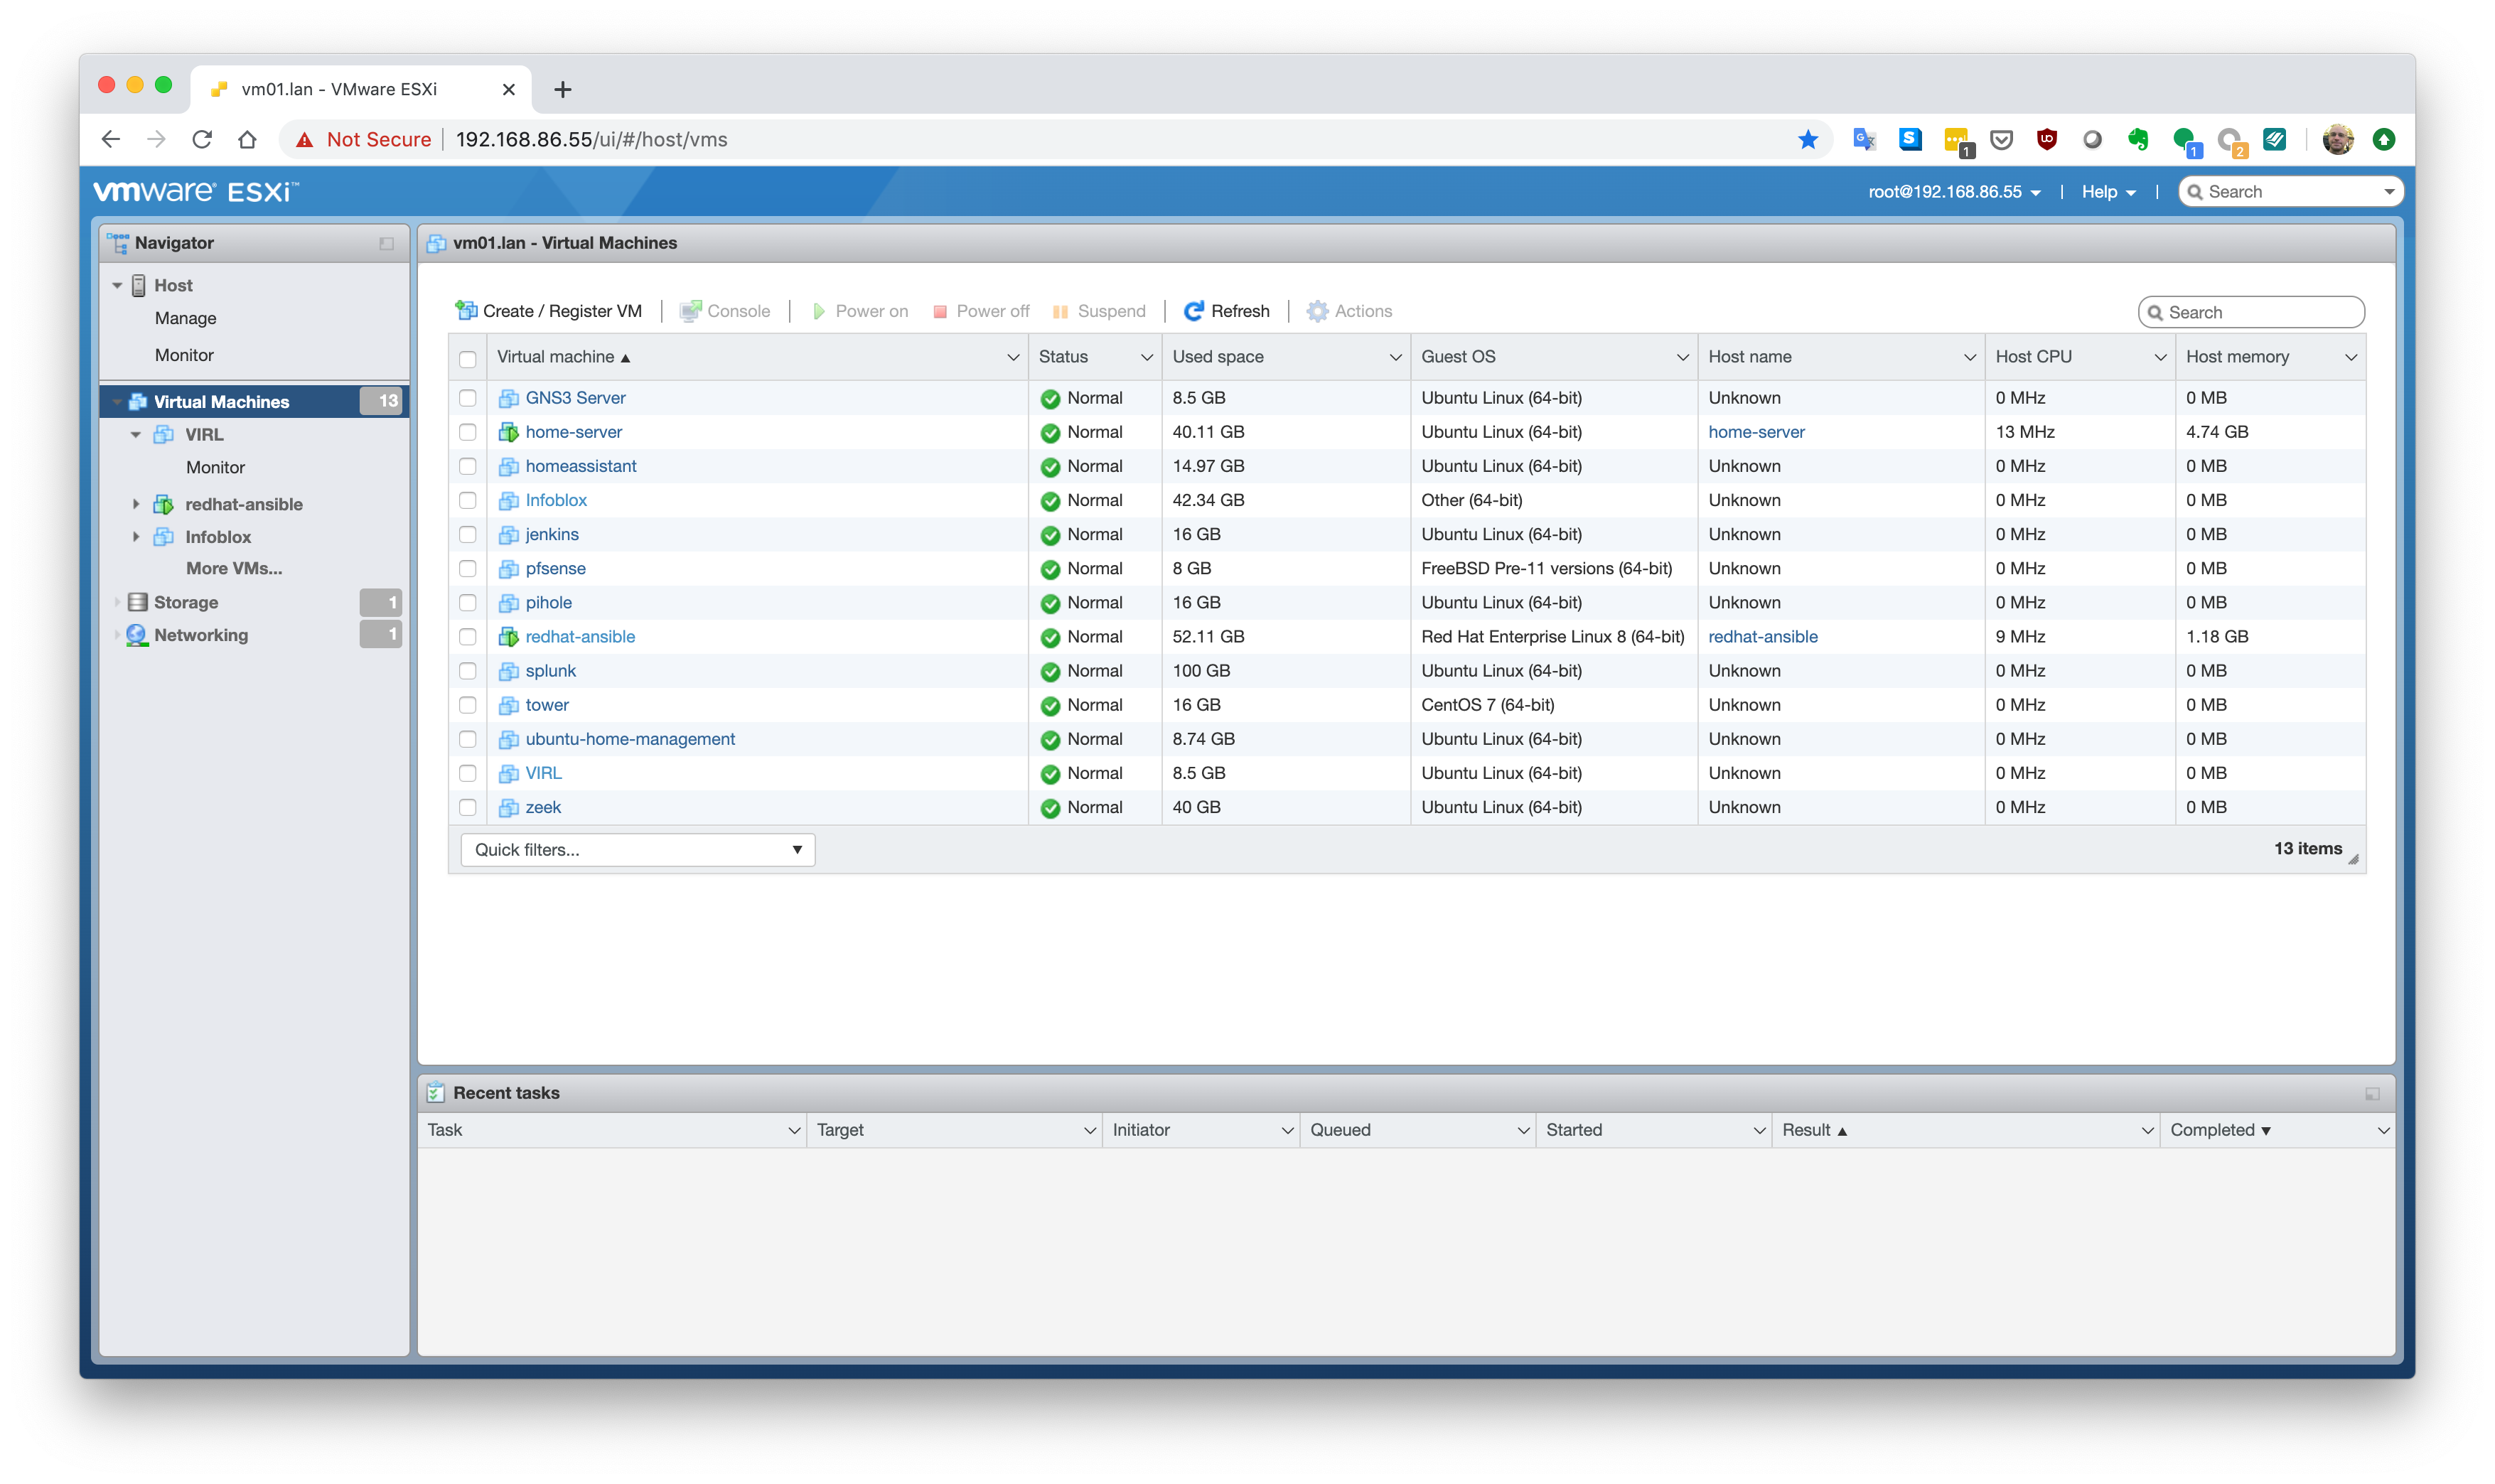Check the jenkins row checkbox
2495x1484 pixels.
click(468, 534)
